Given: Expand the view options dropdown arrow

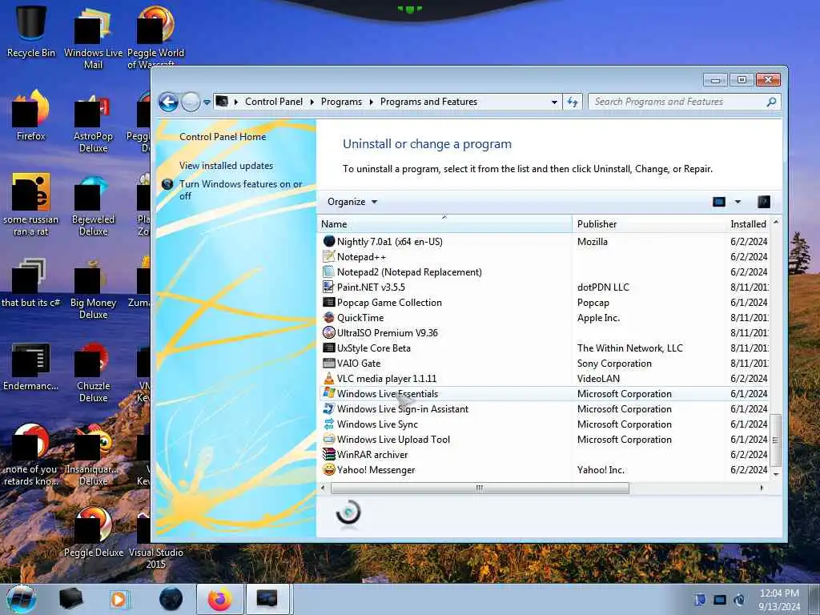Looking at the screenshot, I should (738, 202).
